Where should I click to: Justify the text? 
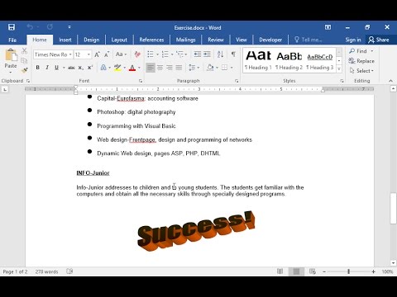179,68
